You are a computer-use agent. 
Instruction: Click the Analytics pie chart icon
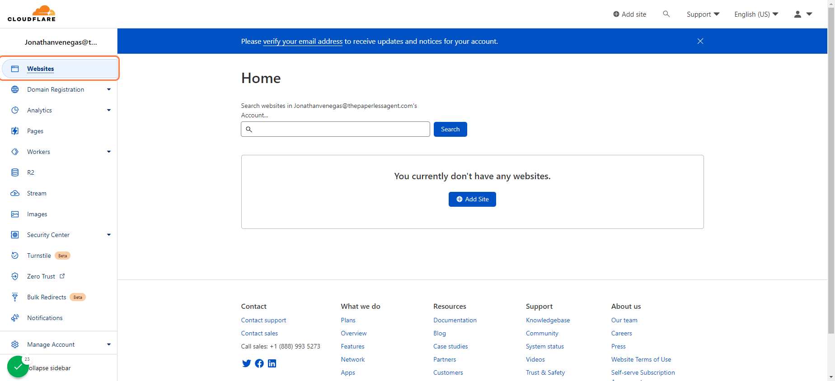[x=15, y=110]
